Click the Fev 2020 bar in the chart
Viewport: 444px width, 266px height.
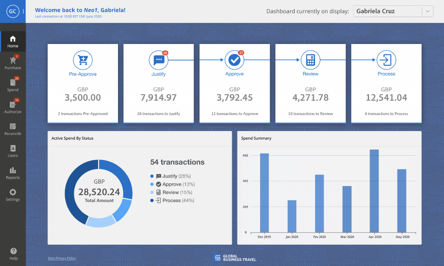319,204
